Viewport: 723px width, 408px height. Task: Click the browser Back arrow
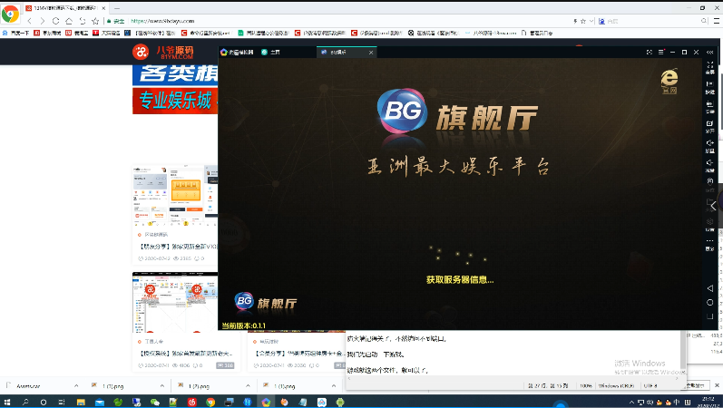point(30,21)
